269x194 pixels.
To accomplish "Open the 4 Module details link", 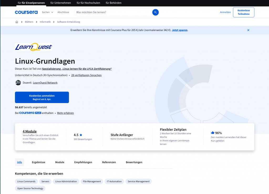I will tap(30, 131).
